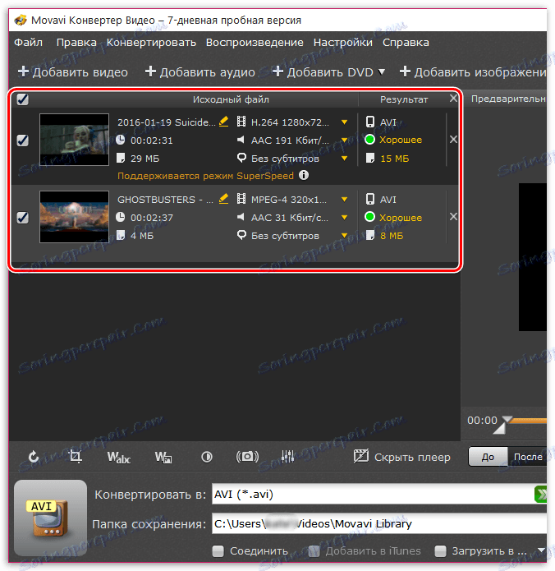Expand subtitles dropdown for Suicide video
The height and width of the screenshot is (571, 555).
pyautogui.click(x=344, y=159)
